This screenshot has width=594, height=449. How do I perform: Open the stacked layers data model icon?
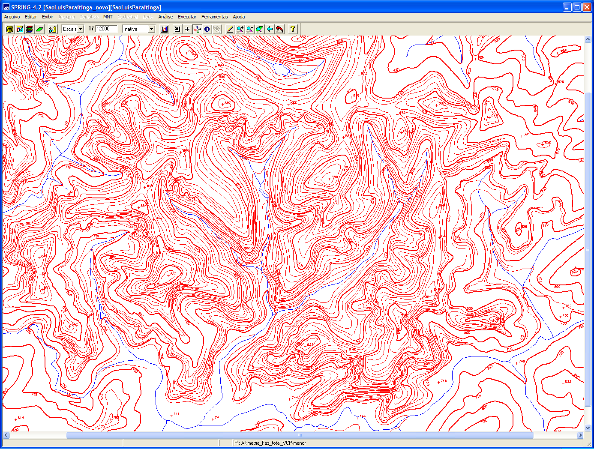30,29
